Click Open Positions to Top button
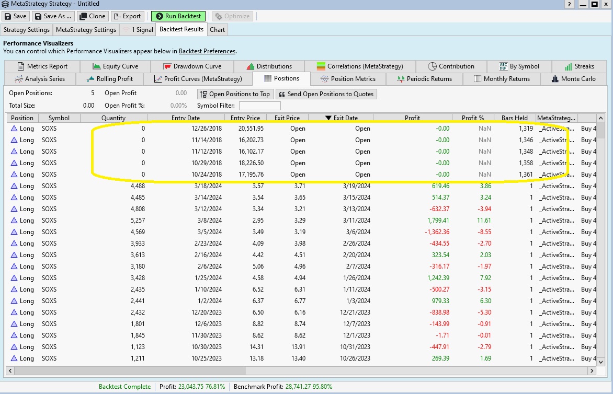The image size is (613, 394). point(234,94)
